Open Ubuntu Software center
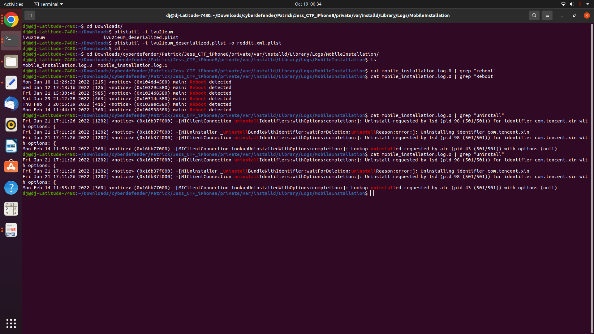 (x=11, y=166)
